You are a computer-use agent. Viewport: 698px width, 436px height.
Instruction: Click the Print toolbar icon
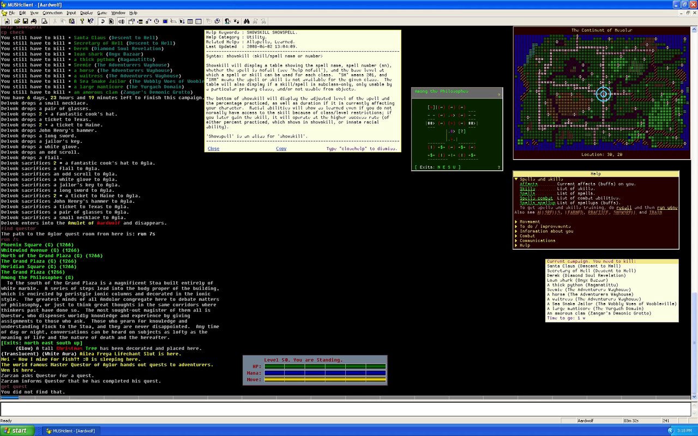tap(33, 21)
